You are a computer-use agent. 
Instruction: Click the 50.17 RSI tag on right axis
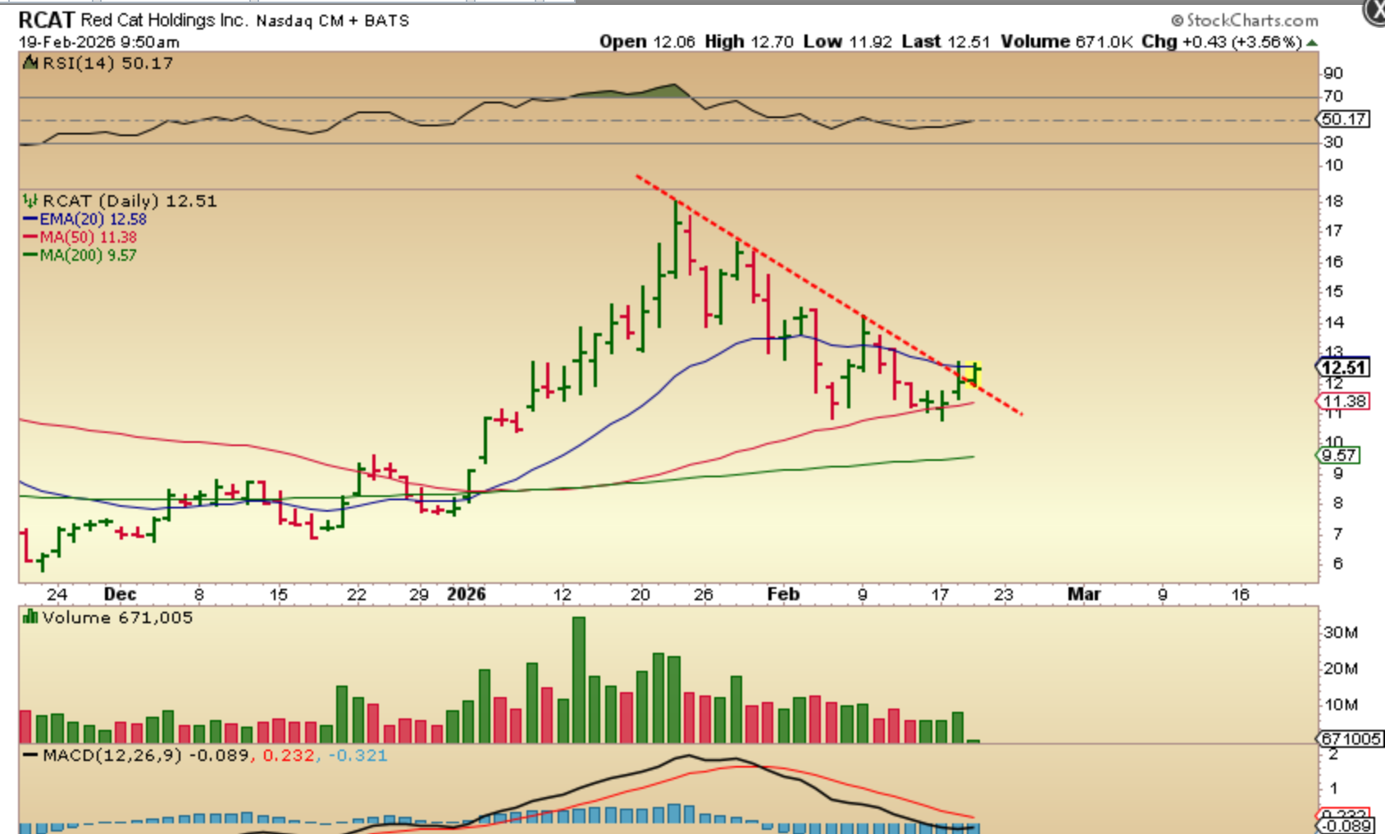[1344, 119]
